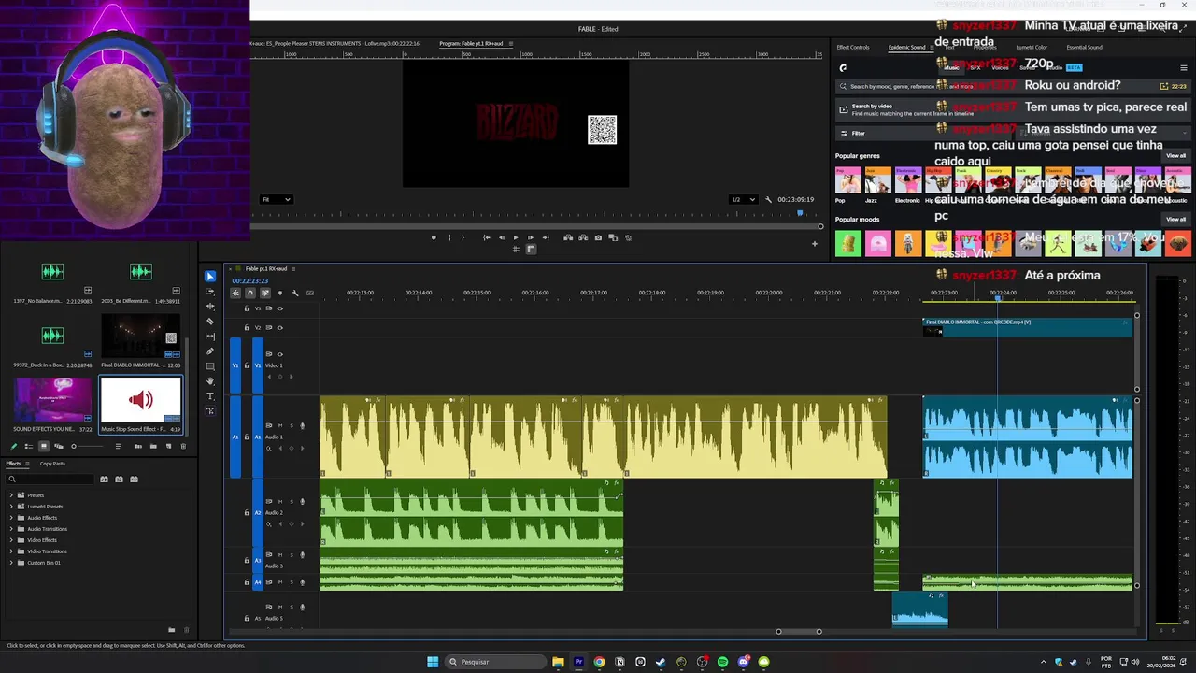The width and height of the screenshot is (1196, 673).
Task: Select the Hand tool
Action: click(x=210, y=381)
